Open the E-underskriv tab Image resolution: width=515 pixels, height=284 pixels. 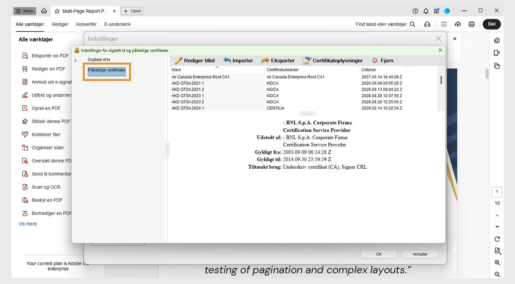[x=117, y=24]
